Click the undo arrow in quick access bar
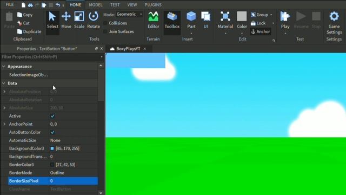Viewport: 346px width, 195px height. pyautogui.click(x=58, y=5)
